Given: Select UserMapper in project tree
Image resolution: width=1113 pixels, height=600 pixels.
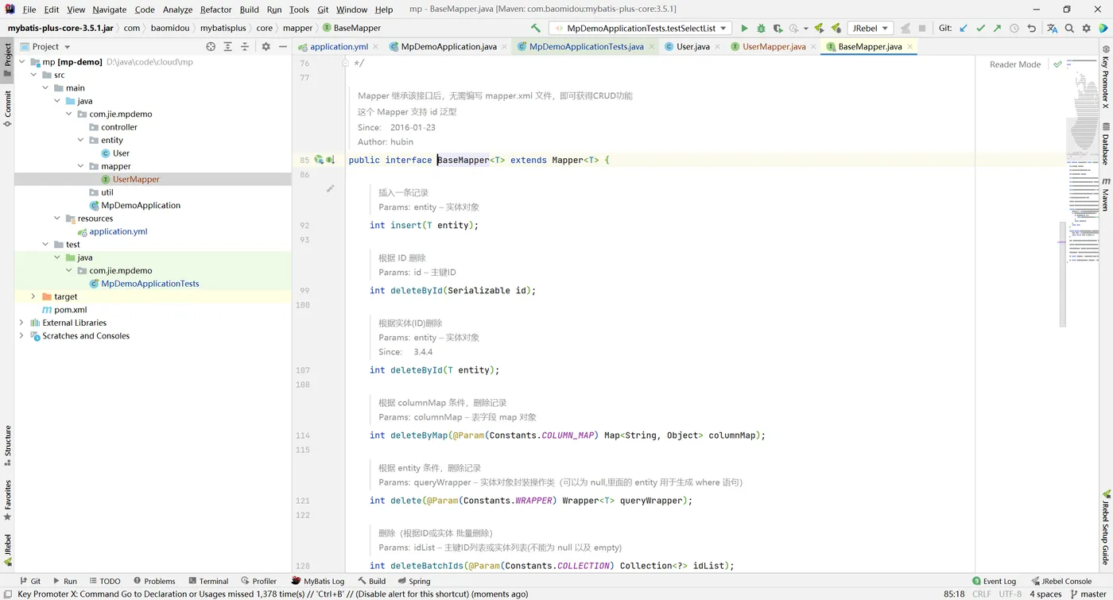Looking at the screenshot, I should tap(136, 179).
